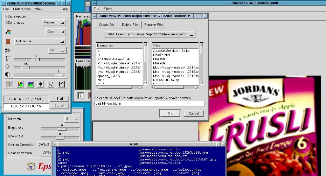Open the XSane mode Viewer dropdown
326x176 pixels.
click(54, 22)
